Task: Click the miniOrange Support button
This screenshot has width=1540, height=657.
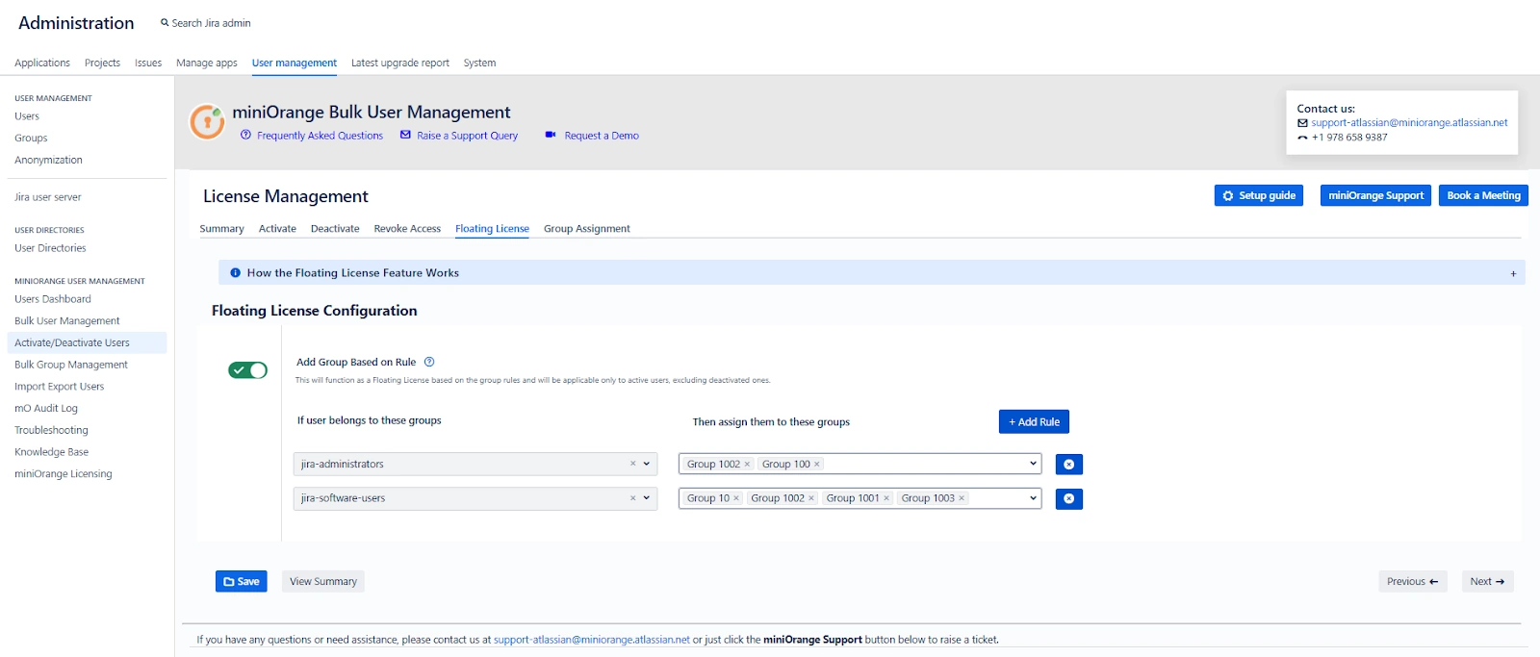Action: pos(1375,195)
